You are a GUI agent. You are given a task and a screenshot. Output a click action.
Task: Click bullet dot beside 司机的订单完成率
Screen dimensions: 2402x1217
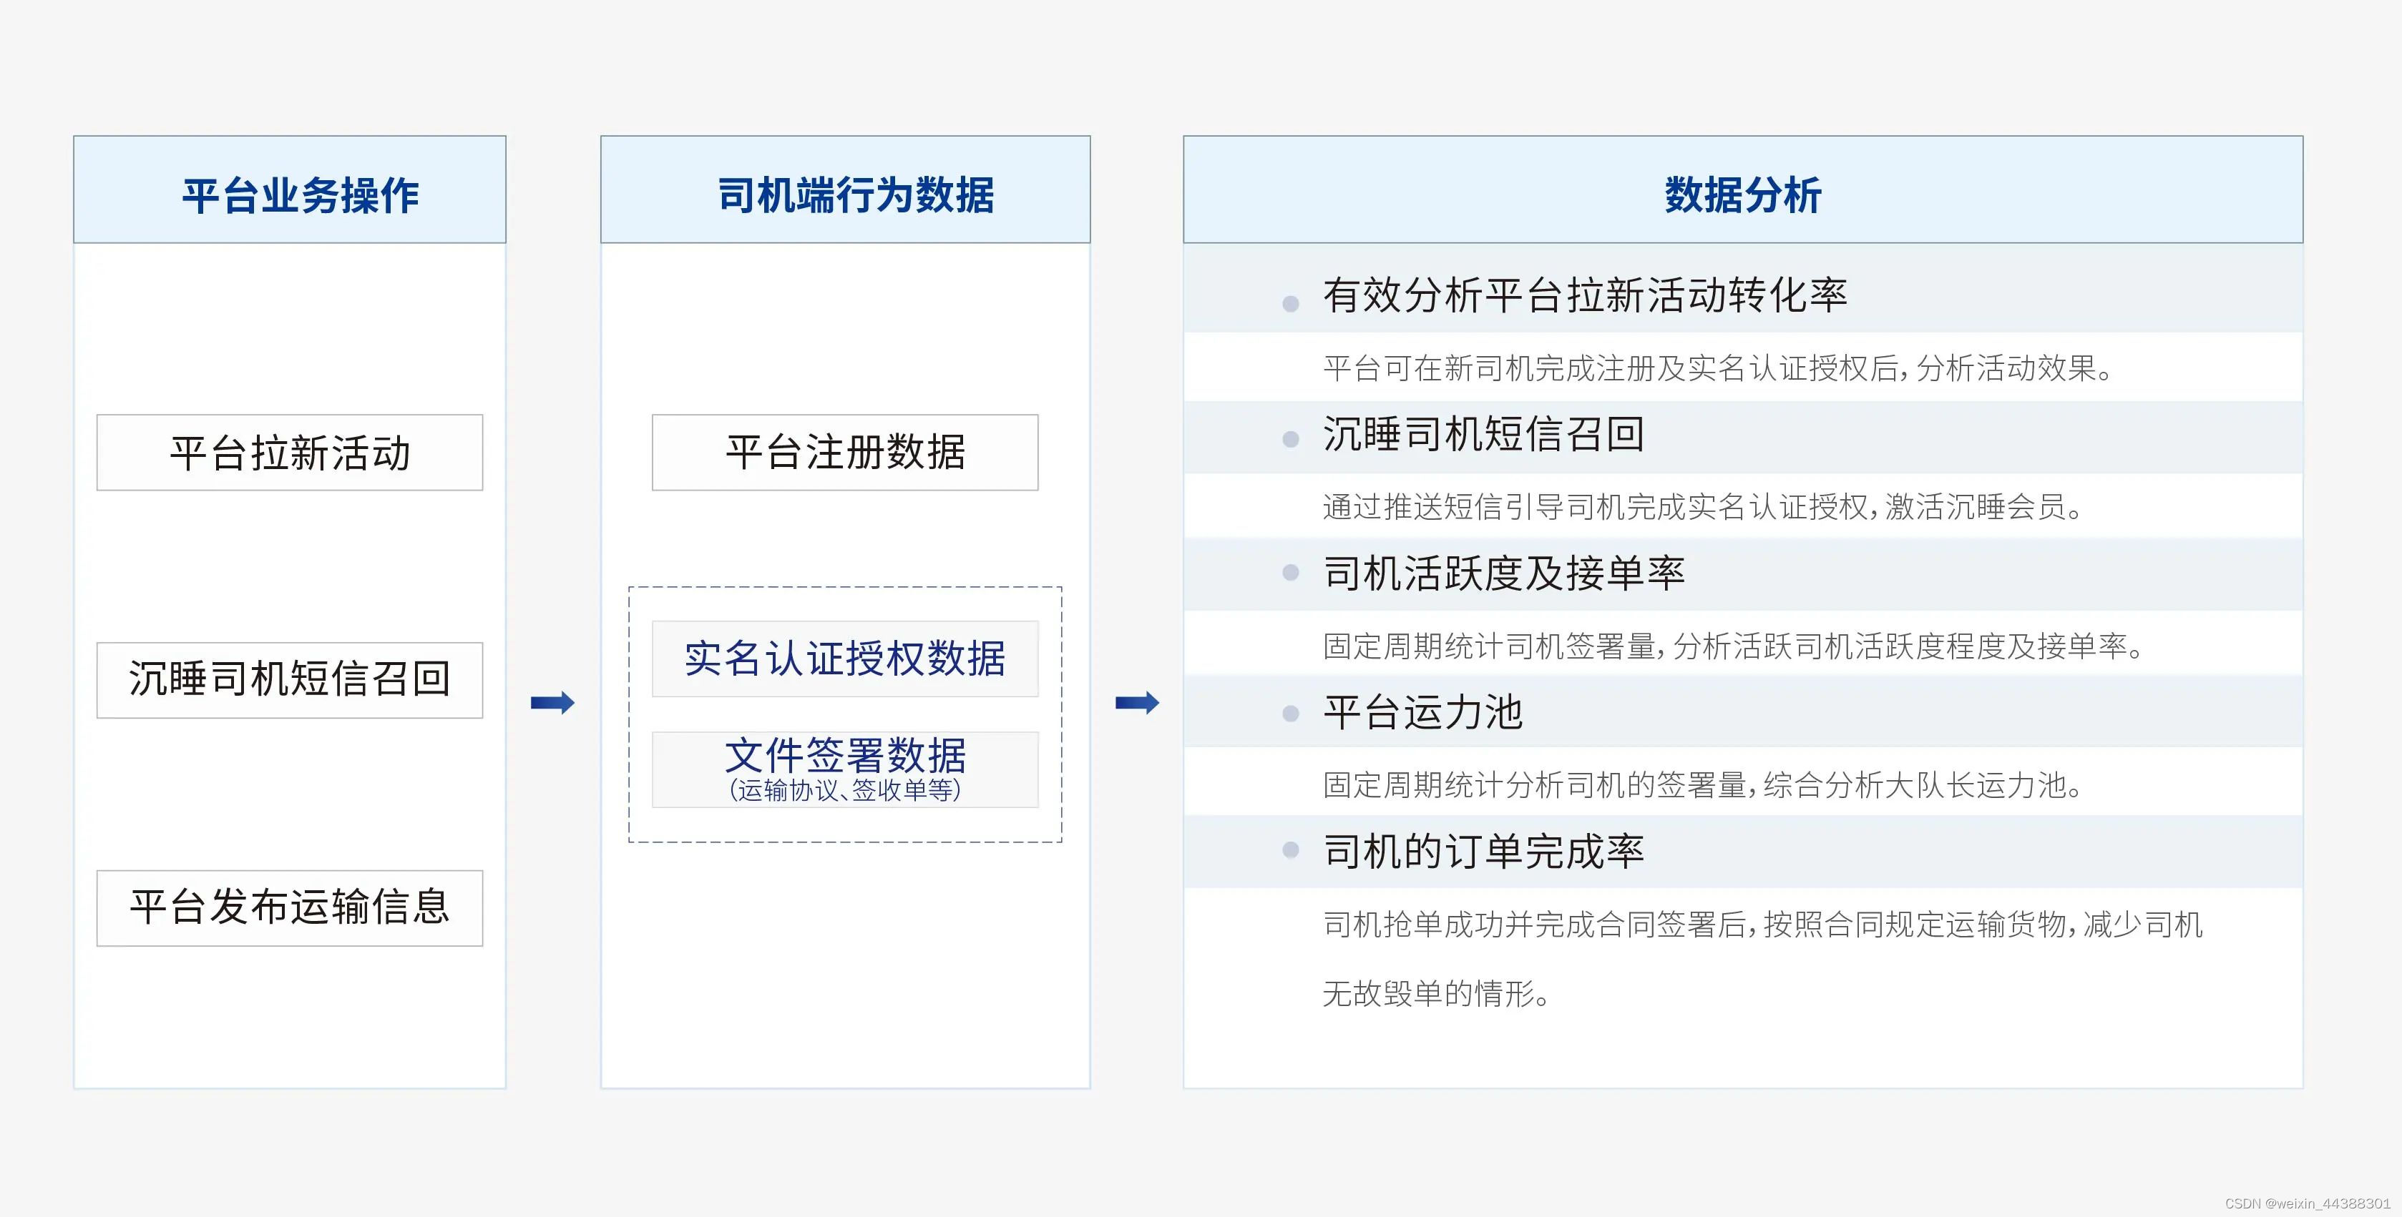coord(1291,850)
